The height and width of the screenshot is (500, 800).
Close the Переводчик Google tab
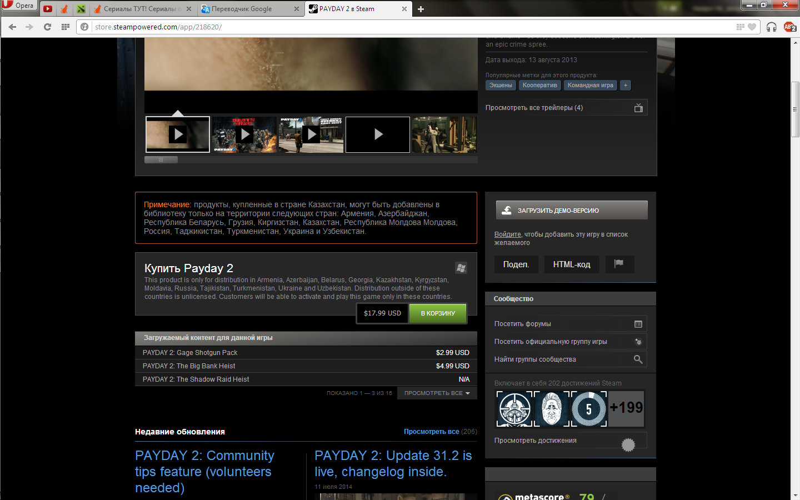pyautogui.click(x=297, y=9)
